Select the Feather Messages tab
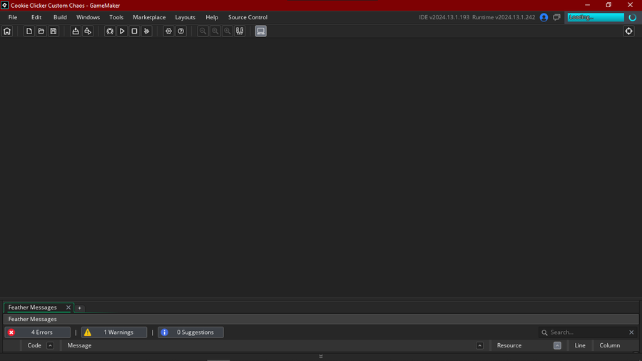The width and height of the screenshot is (642, 361). (x=33, y=307)
